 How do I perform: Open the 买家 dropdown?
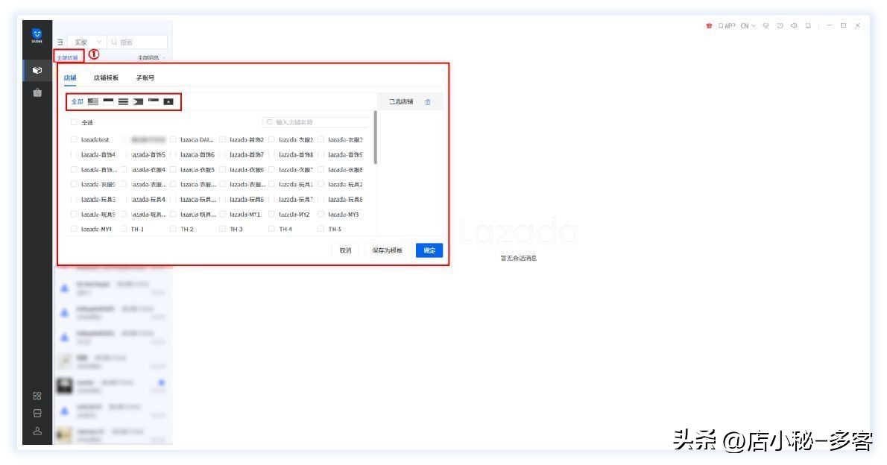click(x=87, y=42)
